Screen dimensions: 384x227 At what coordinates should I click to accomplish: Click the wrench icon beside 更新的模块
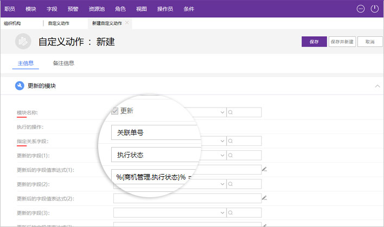[x=20, y=85]
